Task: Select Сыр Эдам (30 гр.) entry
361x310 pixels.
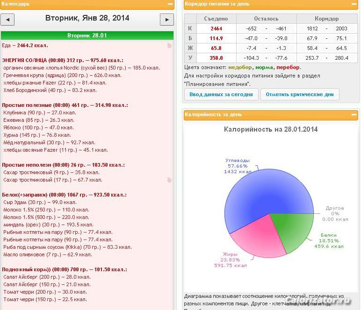Action: [40, 202]
